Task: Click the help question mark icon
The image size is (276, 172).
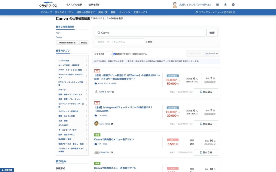Action: [x=233, y=5]
